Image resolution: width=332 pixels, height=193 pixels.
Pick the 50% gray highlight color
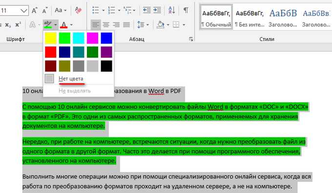click(x=79, y=66)
